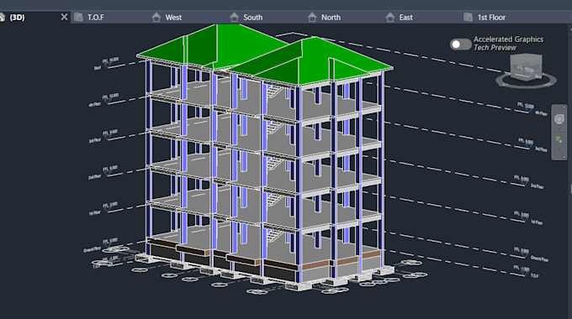Open navigation bar customize arrow at its bottom
The width and height of the screenshot is (572, 319).
[x=564, y=157]
